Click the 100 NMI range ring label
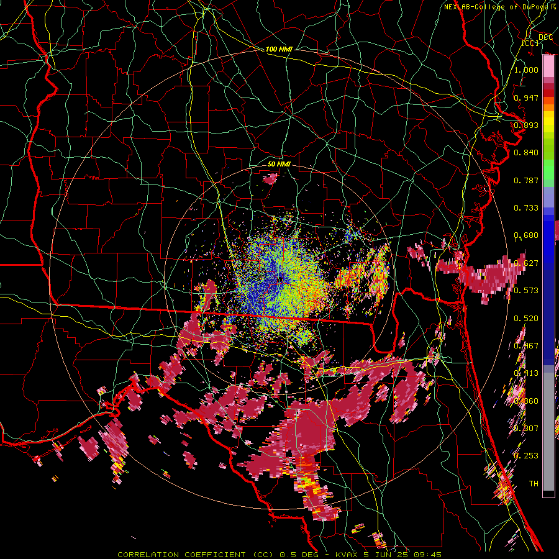 pos(279,49)
